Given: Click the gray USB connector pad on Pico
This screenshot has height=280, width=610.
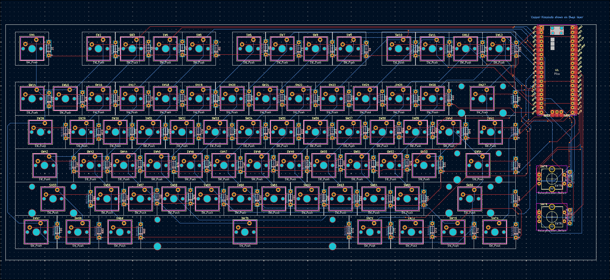Looking at the screenshot, I should (557, 31).
